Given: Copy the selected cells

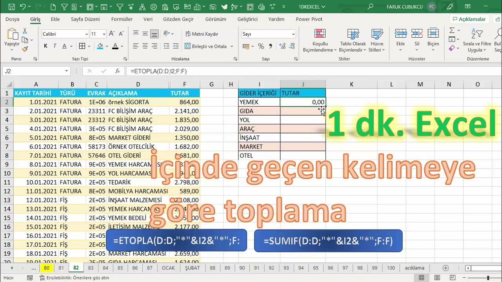Looking at the screenshot, I should [x=25, y=40].
